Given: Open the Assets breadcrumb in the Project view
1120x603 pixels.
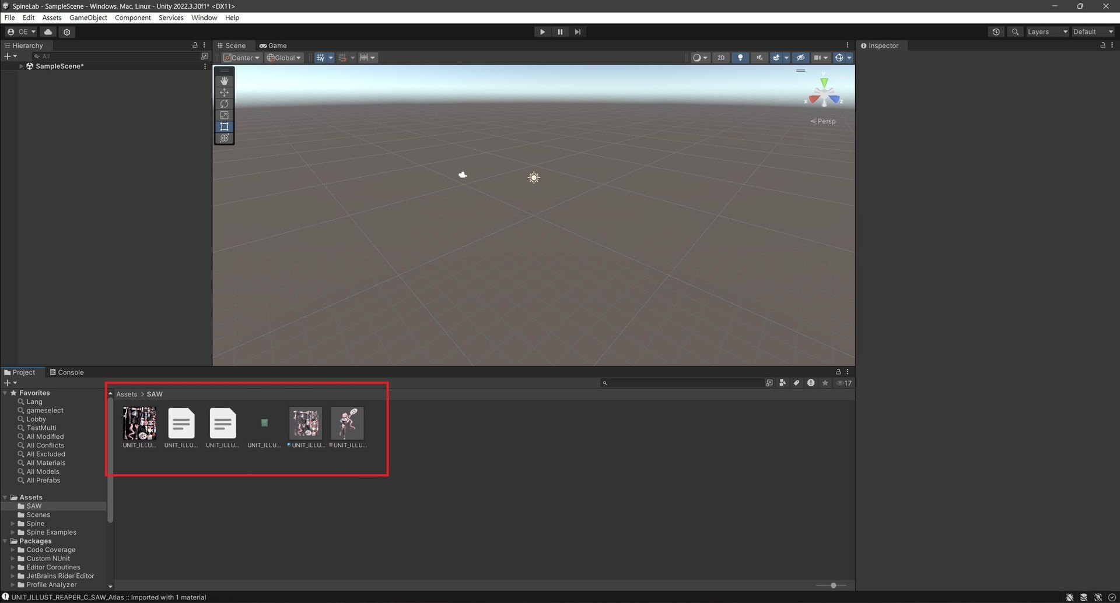Looking at the screenshot, I should (126, 394).
